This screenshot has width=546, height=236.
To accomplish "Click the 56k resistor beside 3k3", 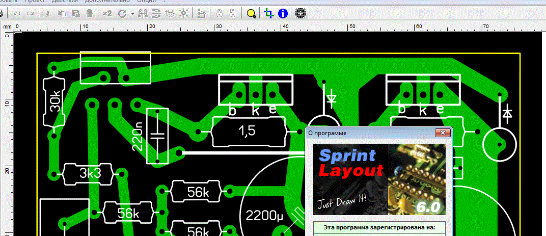I will click(x=128, y=214).
